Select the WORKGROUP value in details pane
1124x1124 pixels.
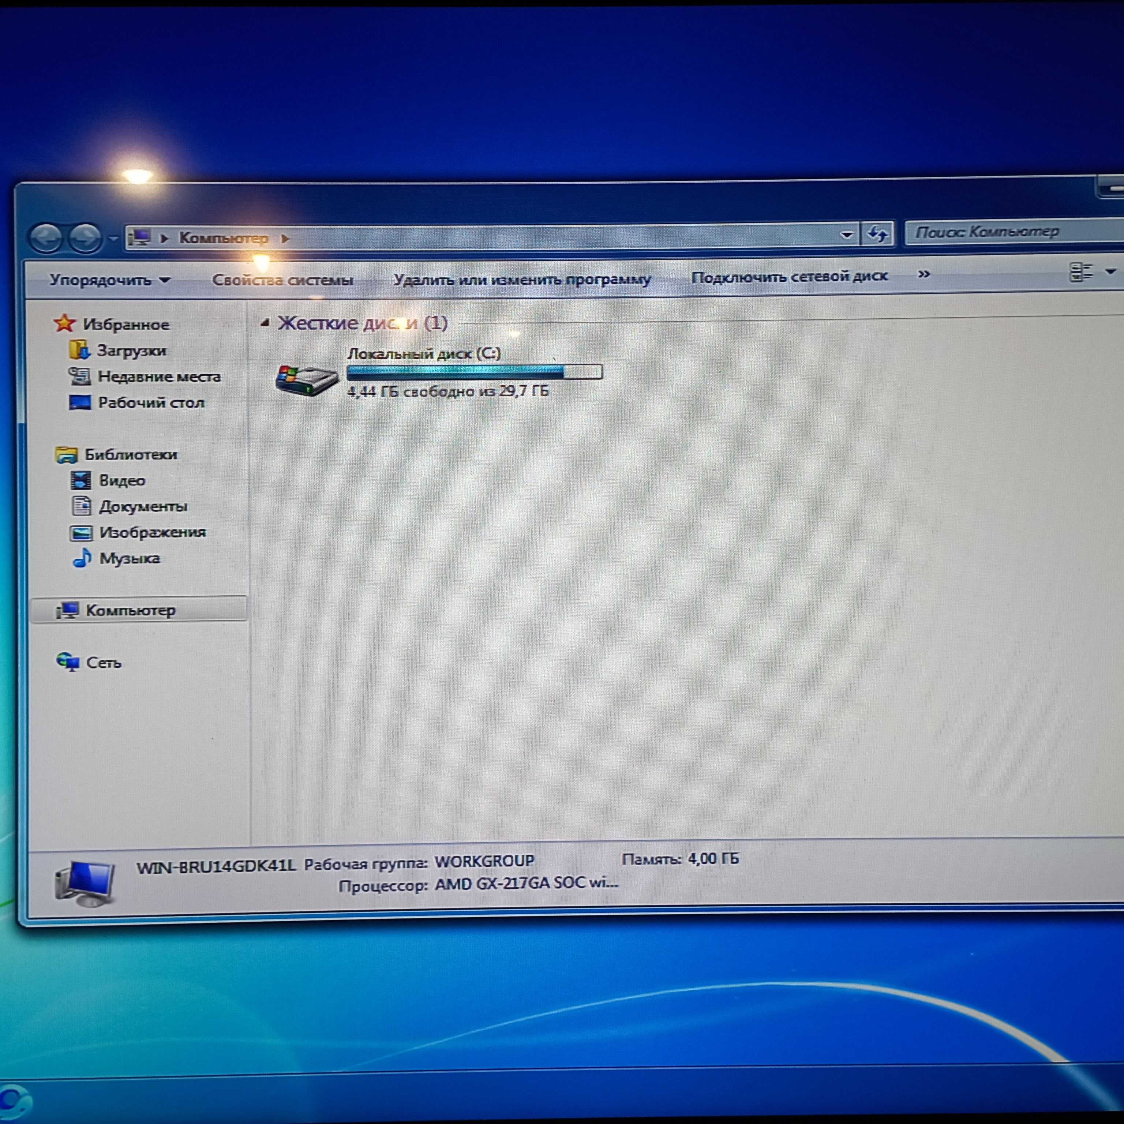485,861
